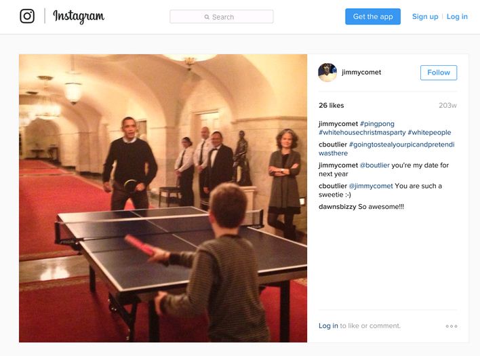Open the three-dot more options menu
This screenshot has height=356, width=480.
point(452,326)
